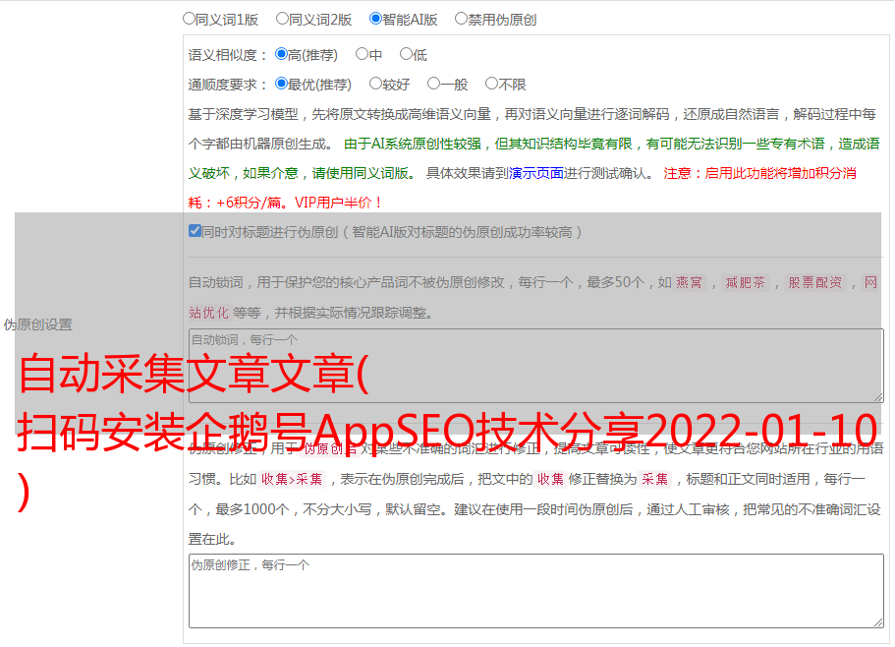Set 通顺度要求 to 不限
895x647 pixels.
click(x=491, y=85)
